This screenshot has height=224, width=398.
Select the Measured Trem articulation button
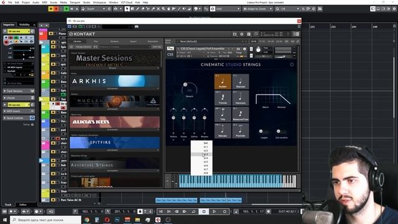click(x=241, y=114)
